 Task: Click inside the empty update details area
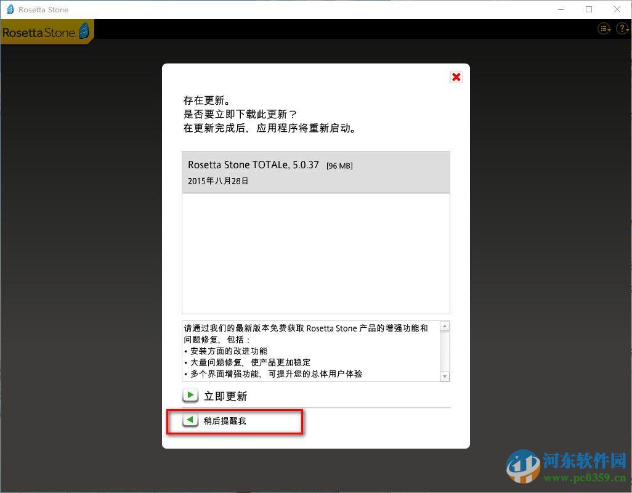(315, 253)
